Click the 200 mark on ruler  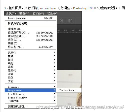(66, 31)
